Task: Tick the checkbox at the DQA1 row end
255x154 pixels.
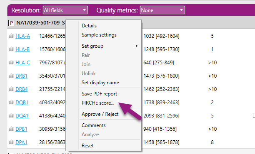Action: [x=254, y=115]
